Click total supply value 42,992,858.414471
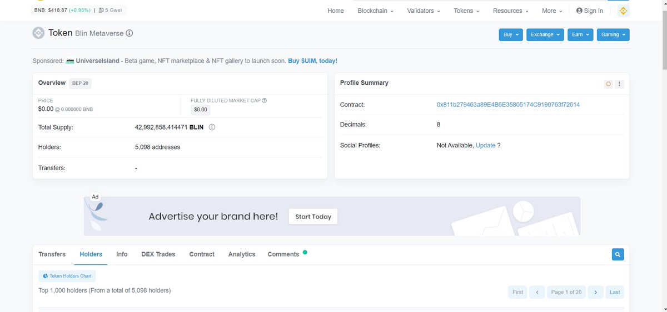This screenshot has width=667, height=312. (161, 127)
